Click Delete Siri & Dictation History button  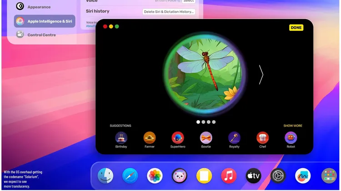click(x=169, y=12)
